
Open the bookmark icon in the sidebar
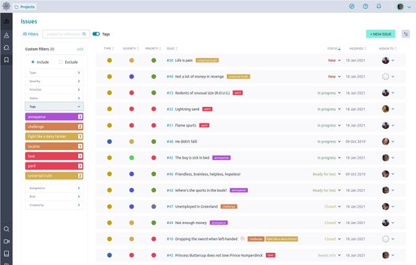6,60
